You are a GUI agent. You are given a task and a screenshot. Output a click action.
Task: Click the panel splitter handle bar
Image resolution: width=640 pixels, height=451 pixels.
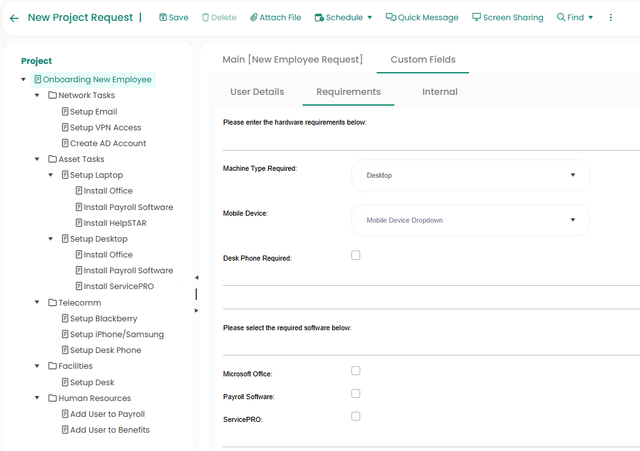pyautogui.click(x=196, y=294)
